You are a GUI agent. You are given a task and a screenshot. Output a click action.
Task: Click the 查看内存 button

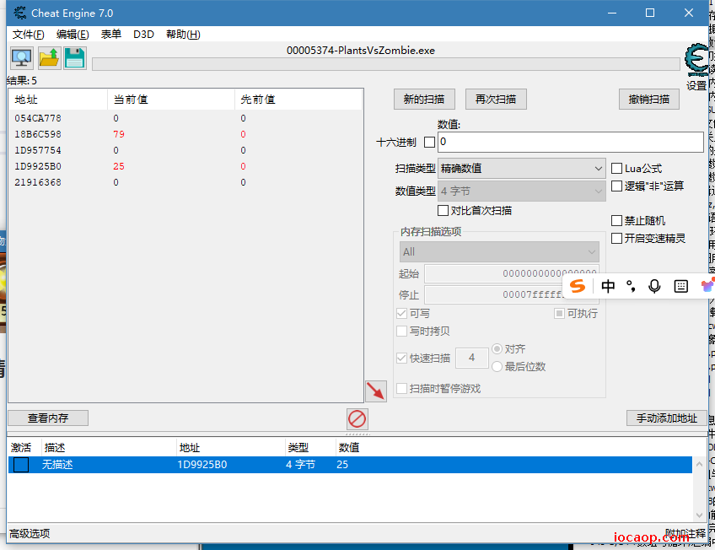point(48,418)
